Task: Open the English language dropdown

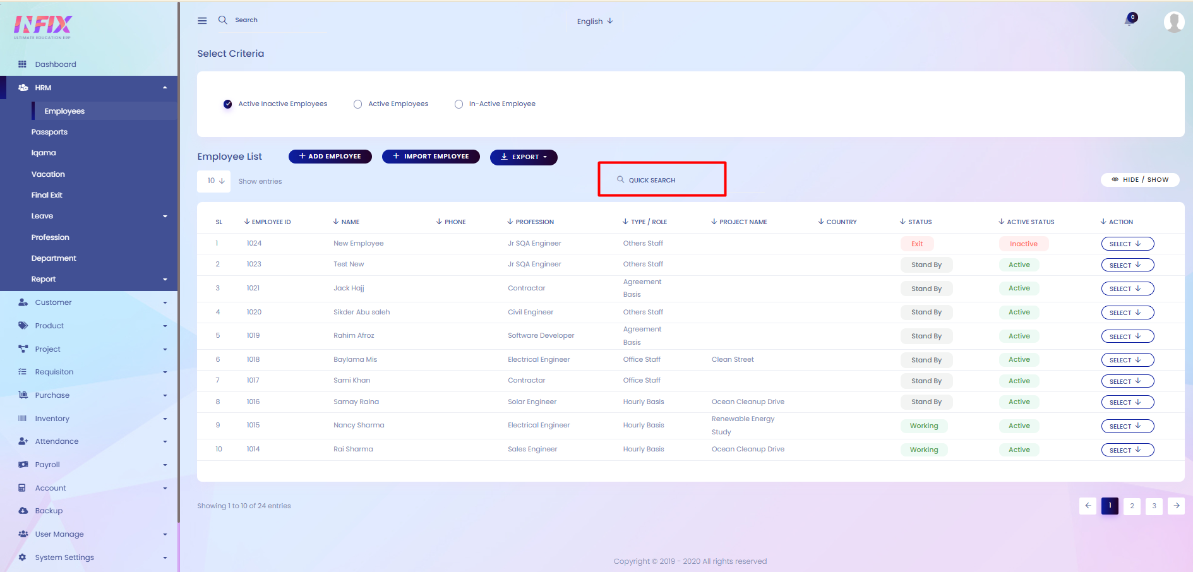Action: [x=595, y=21]
